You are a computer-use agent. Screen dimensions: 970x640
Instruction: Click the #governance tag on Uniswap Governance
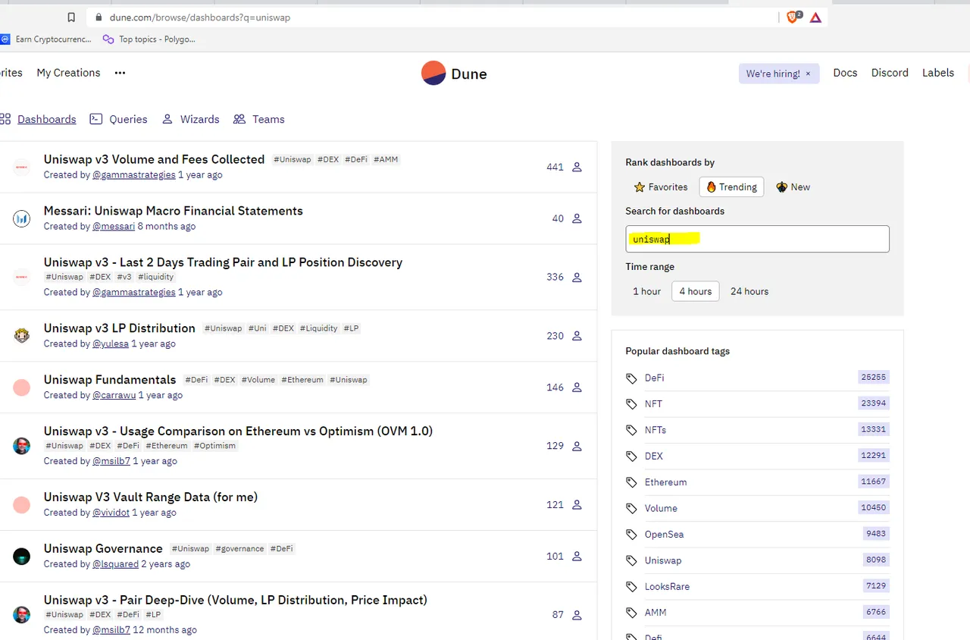(x=239, y=549)
